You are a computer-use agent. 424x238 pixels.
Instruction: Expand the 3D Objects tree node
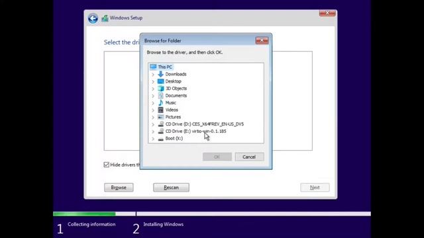[153, 89]
